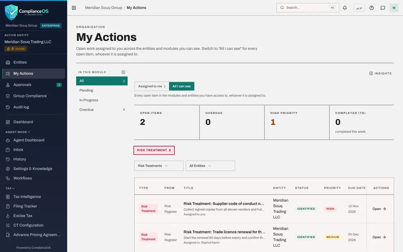Go to Dashboard in the sidebar
Screen dimensions: 403x252
click(x=33, y=122)
